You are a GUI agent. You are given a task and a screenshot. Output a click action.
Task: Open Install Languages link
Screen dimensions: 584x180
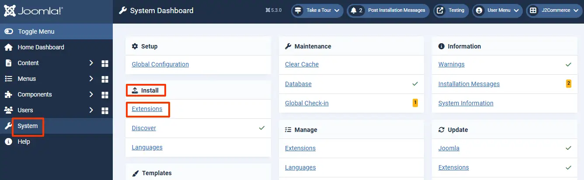tap(147, 147)
